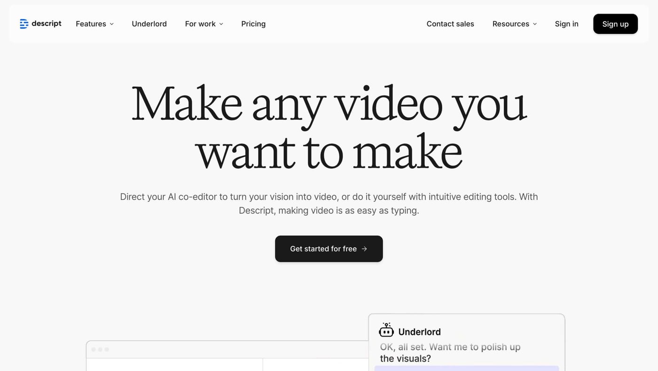The width and height of the screenshot is (658, 371).
Task: Open the Underlord navigation item
Action: [149, 24]
